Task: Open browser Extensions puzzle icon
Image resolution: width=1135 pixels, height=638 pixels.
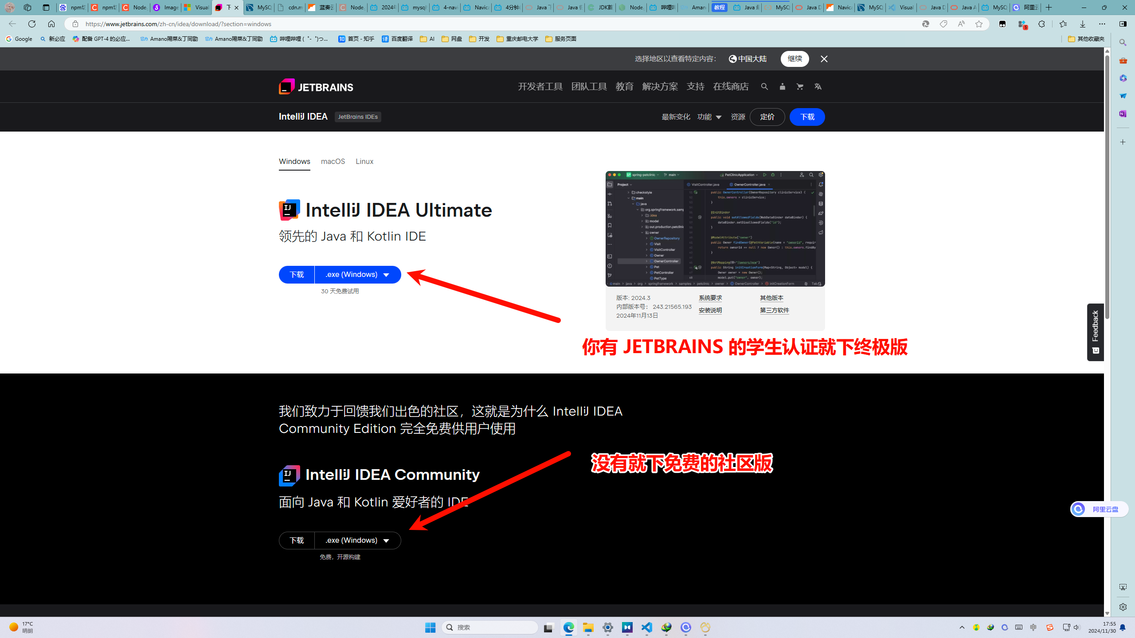Action: 1041,24
